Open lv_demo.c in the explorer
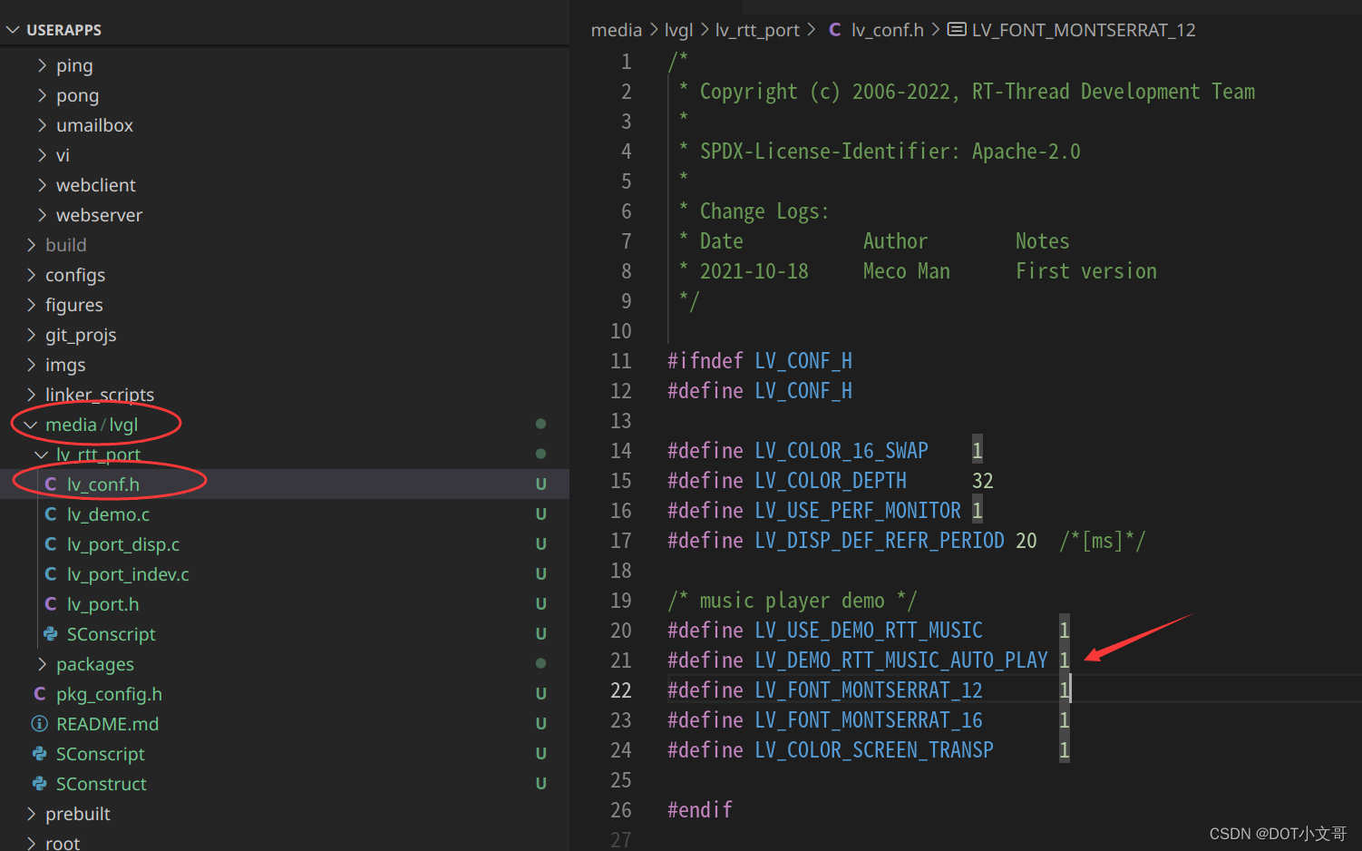 (109, 514)
